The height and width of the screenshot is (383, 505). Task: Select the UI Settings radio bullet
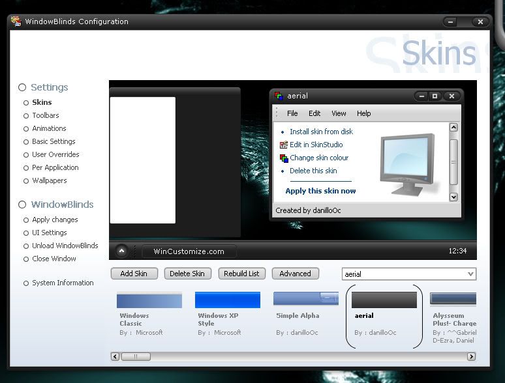click(x=26, y=233)
